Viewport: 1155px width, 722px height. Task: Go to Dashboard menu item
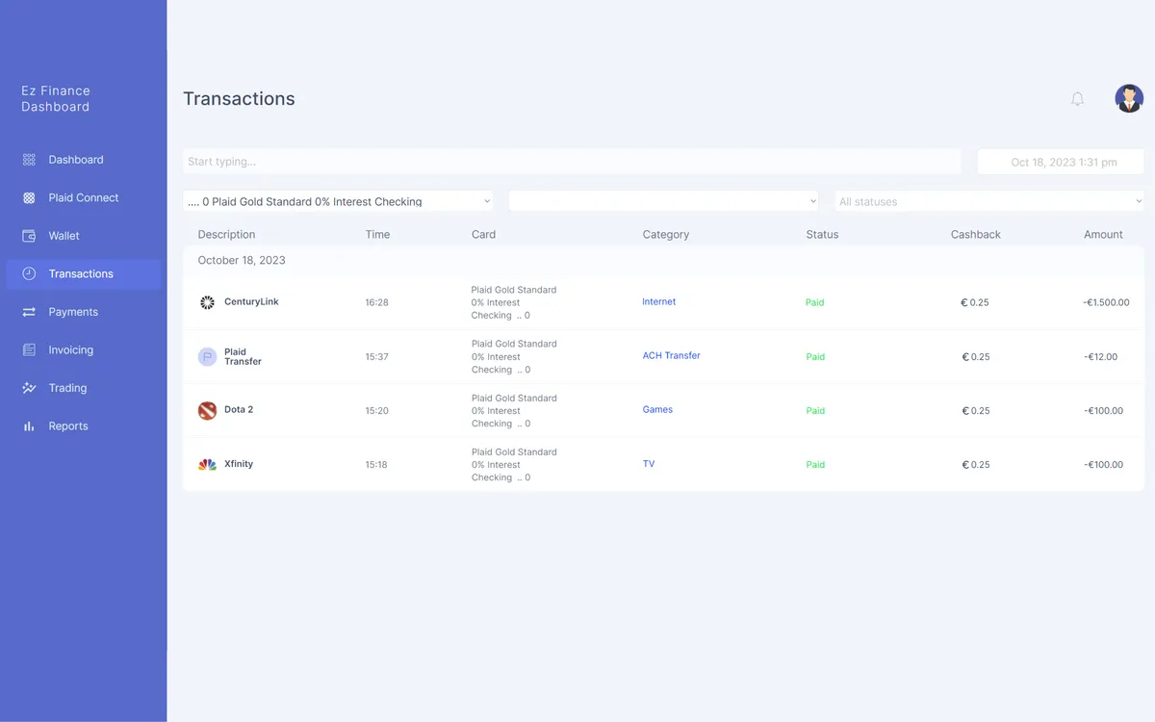tap(84, 160)
